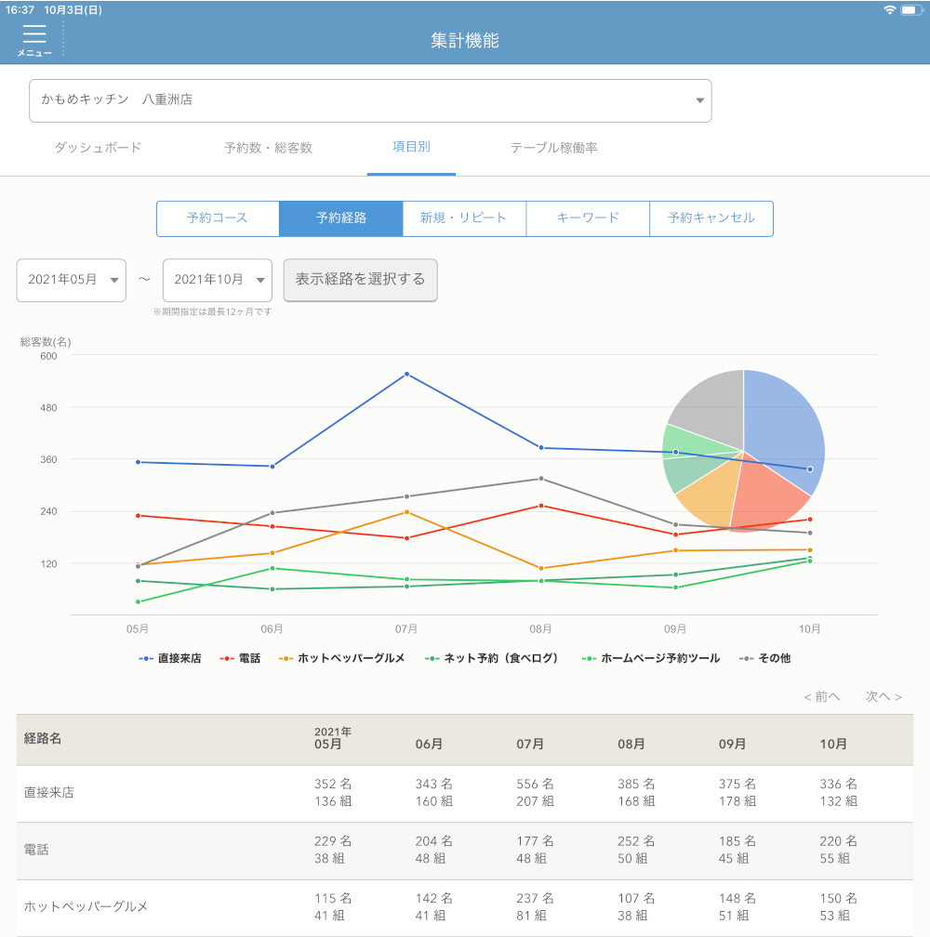Open the hamburger menu icon
Viewport: 930px width, 937px height.
(34, 35)
